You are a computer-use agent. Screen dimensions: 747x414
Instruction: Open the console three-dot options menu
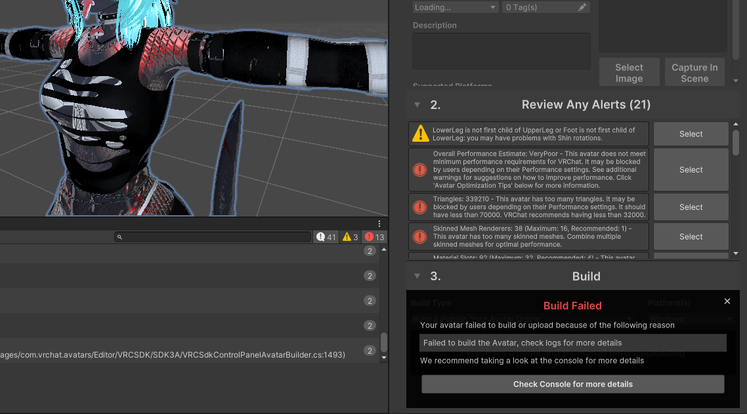point(379,224)
